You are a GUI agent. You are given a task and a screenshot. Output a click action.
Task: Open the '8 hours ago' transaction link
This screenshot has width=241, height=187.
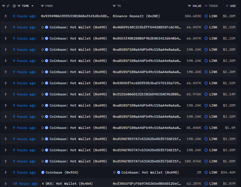(x=24, y=16)
